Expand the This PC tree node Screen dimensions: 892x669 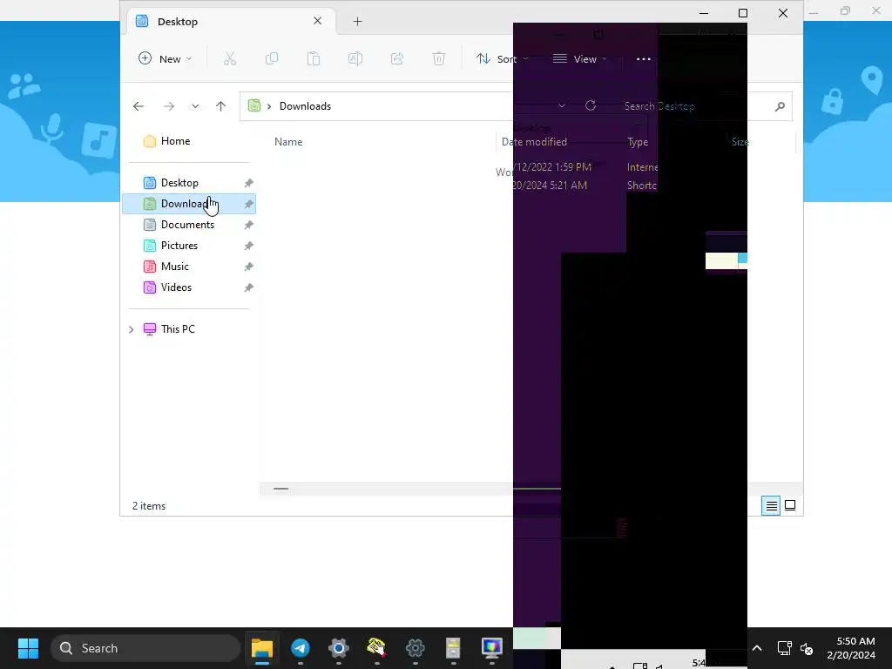[x=132, y=329]
